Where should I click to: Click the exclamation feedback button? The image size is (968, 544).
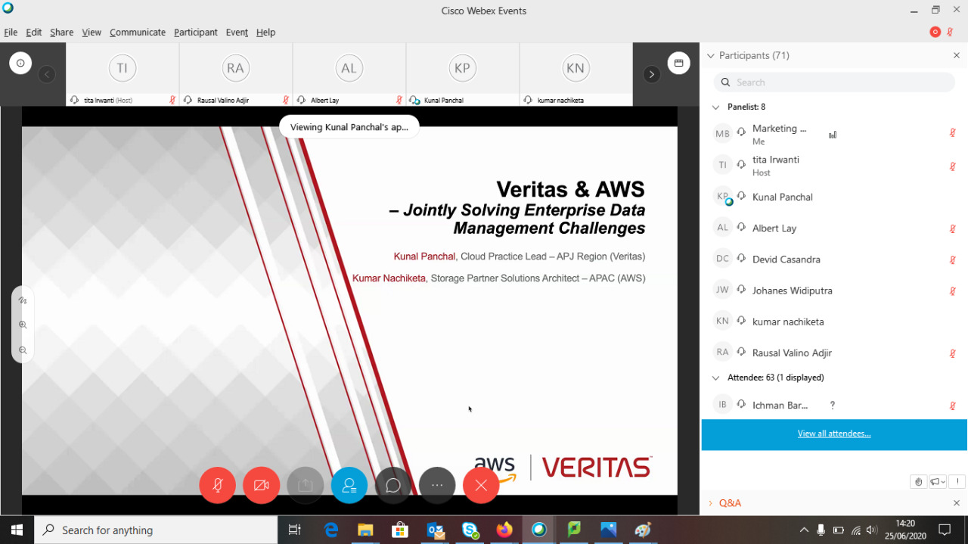[x=957, y=481]
